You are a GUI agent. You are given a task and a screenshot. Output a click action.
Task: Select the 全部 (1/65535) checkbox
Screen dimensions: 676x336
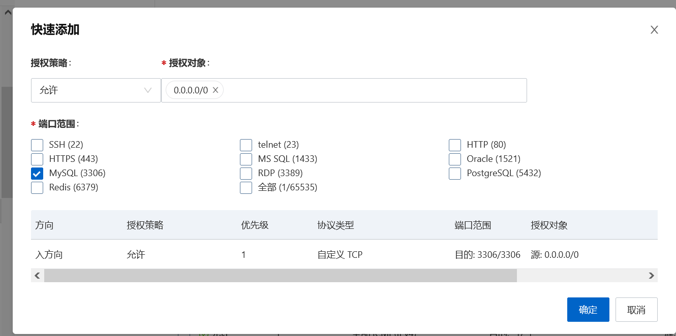pos(246,188)
